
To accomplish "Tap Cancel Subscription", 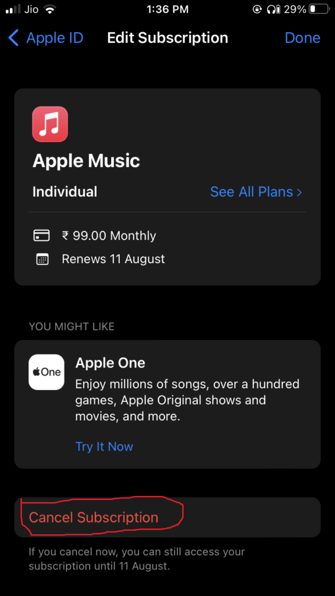I will [x=167, y=517].
